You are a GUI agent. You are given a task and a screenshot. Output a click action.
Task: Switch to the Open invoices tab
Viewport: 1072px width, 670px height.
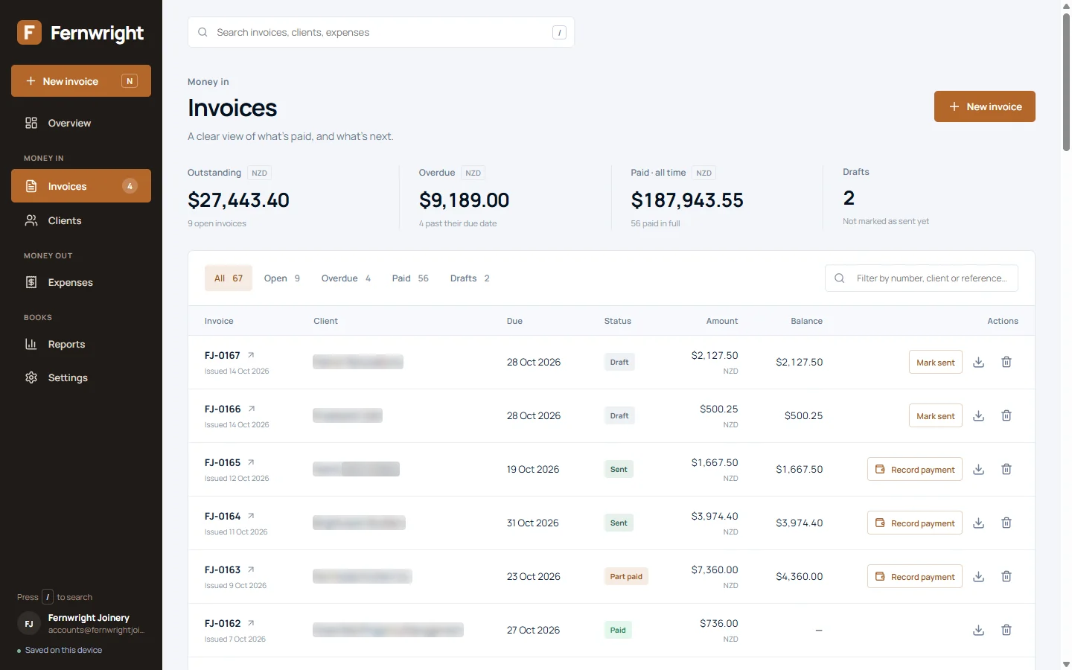(282, 278)
